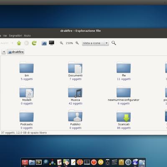This screenshot has height=167, width=167.
Task: Click the greyed-out Stop loading icon
Action: coord(26,43)
